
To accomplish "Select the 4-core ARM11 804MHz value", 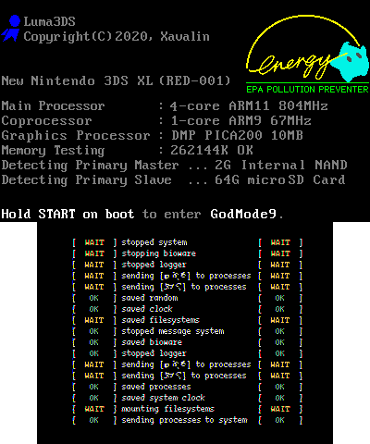I will tap(249, 105).
